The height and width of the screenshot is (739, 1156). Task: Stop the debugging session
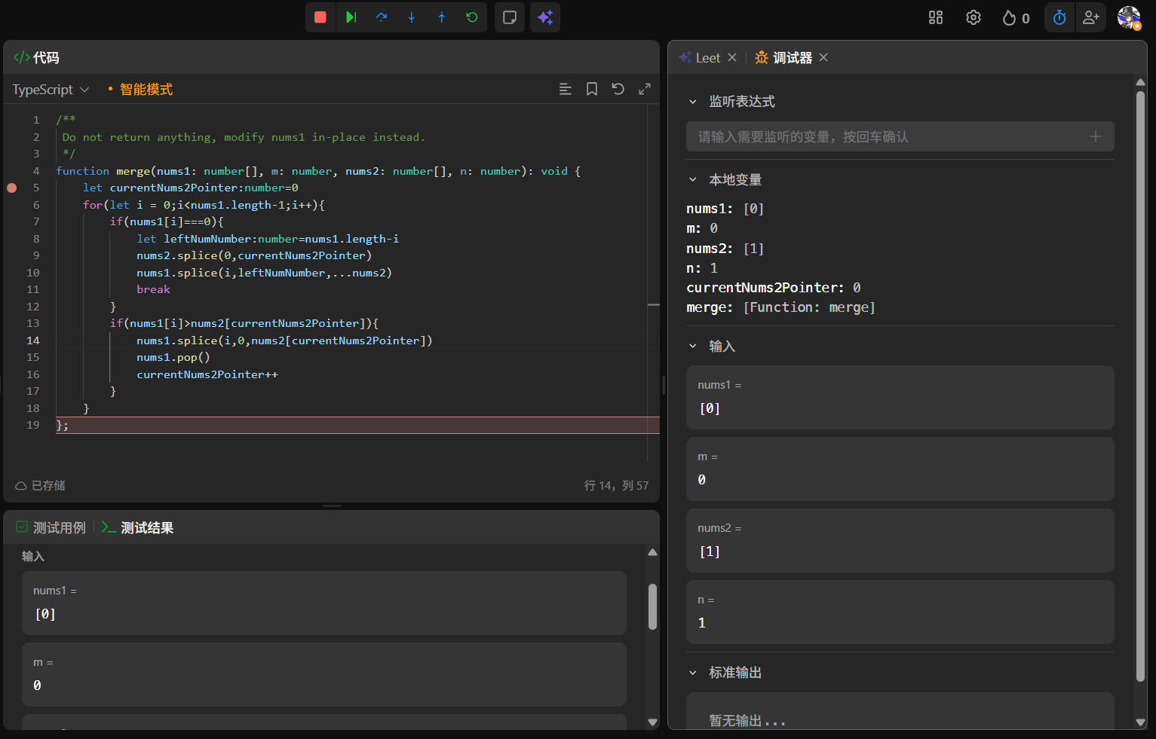pyautogui.click(x=320, y=17)
